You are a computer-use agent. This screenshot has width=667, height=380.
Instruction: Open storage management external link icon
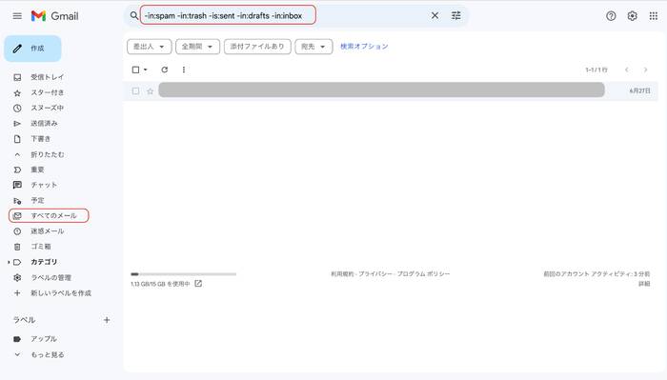click(x=198, y=284)
